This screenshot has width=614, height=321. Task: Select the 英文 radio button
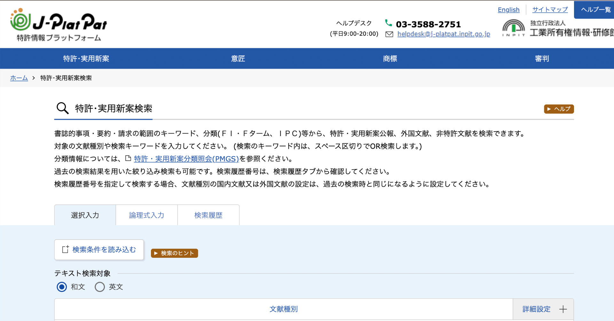click(99, 287)
